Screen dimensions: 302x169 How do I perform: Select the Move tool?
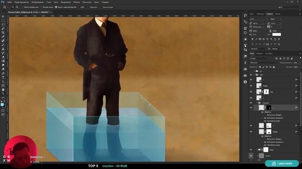(x=3, y=16)
